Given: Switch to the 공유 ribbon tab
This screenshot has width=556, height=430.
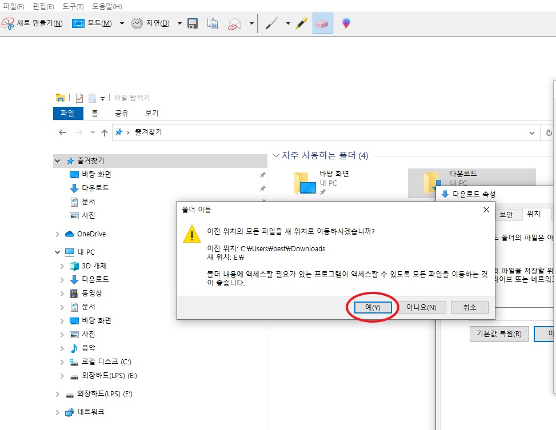Looking at the screenshot, I should (121, 113).
